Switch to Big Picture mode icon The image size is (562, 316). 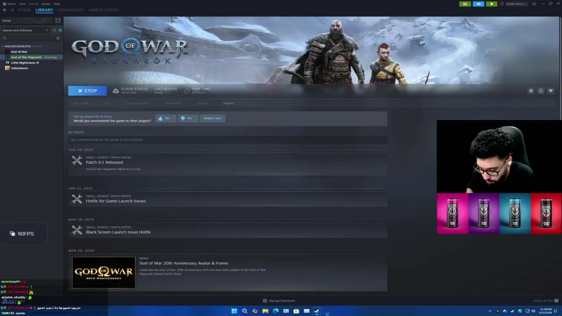tap(534, 4)
